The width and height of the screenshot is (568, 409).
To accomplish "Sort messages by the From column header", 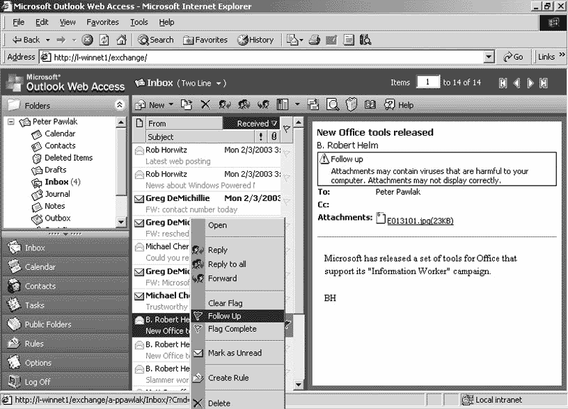I will click(x=184, y=123).
